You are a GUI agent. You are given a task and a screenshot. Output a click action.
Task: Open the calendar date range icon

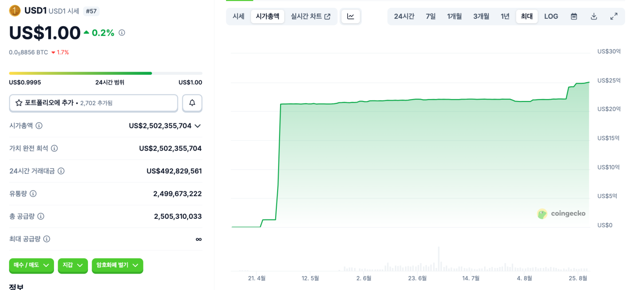574,16
